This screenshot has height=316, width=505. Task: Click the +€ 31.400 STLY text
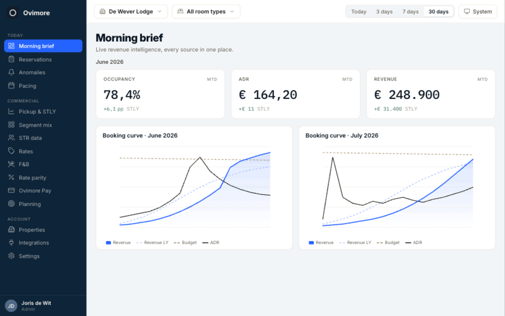click(x=396, y=109)
